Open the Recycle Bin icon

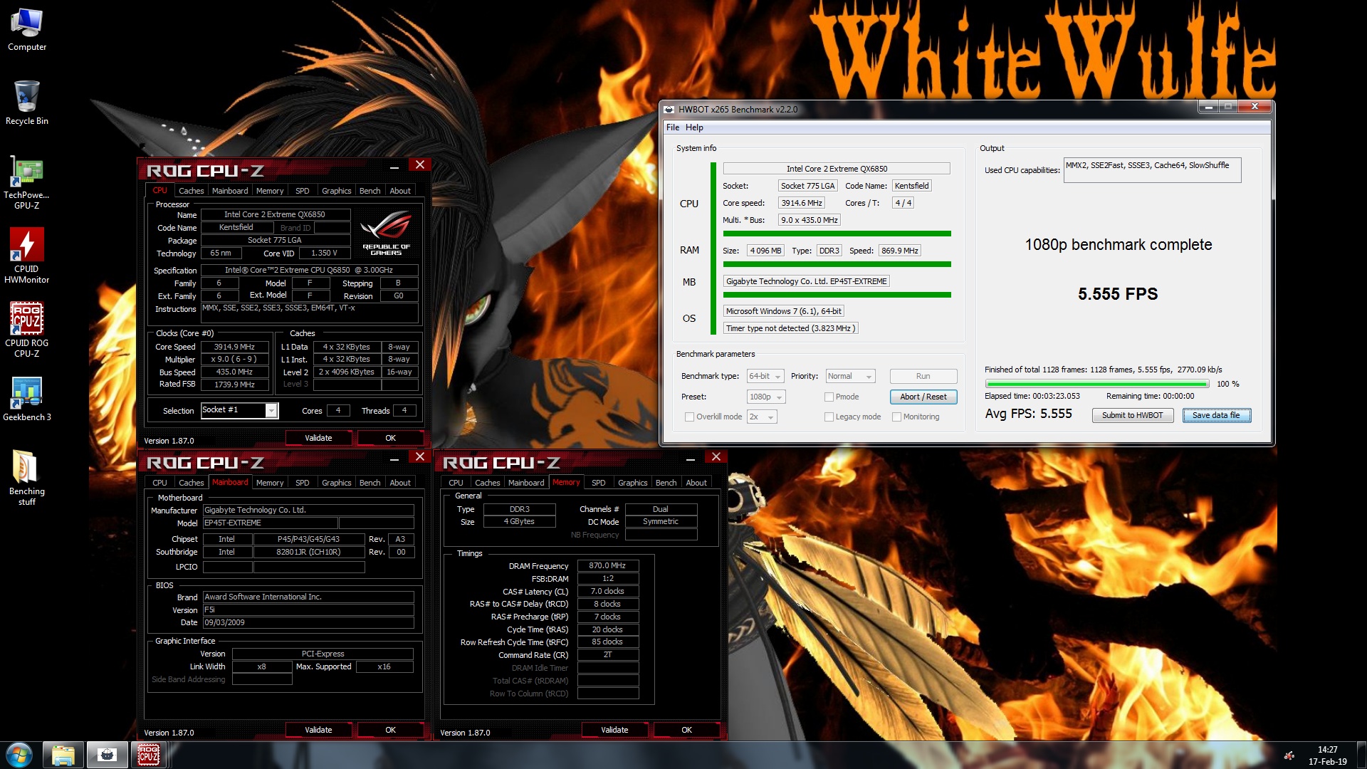pyautogui.click(x=27, y=103)
